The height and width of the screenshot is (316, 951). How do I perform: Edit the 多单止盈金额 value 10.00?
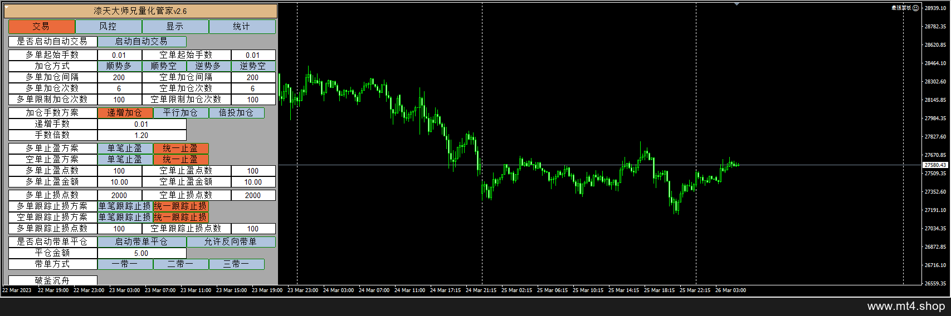pyautogui.click(x=120, y=181)
